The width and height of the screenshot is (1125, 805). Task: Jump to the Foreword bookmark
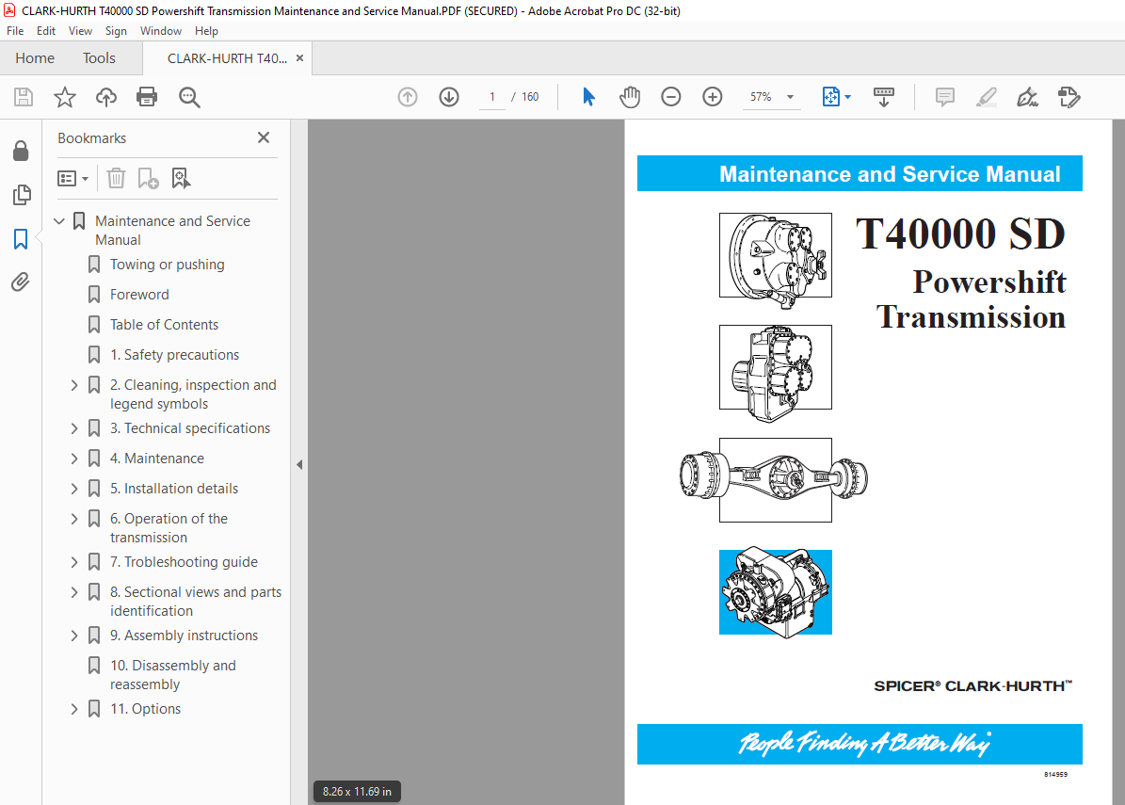tap(139, 295)
